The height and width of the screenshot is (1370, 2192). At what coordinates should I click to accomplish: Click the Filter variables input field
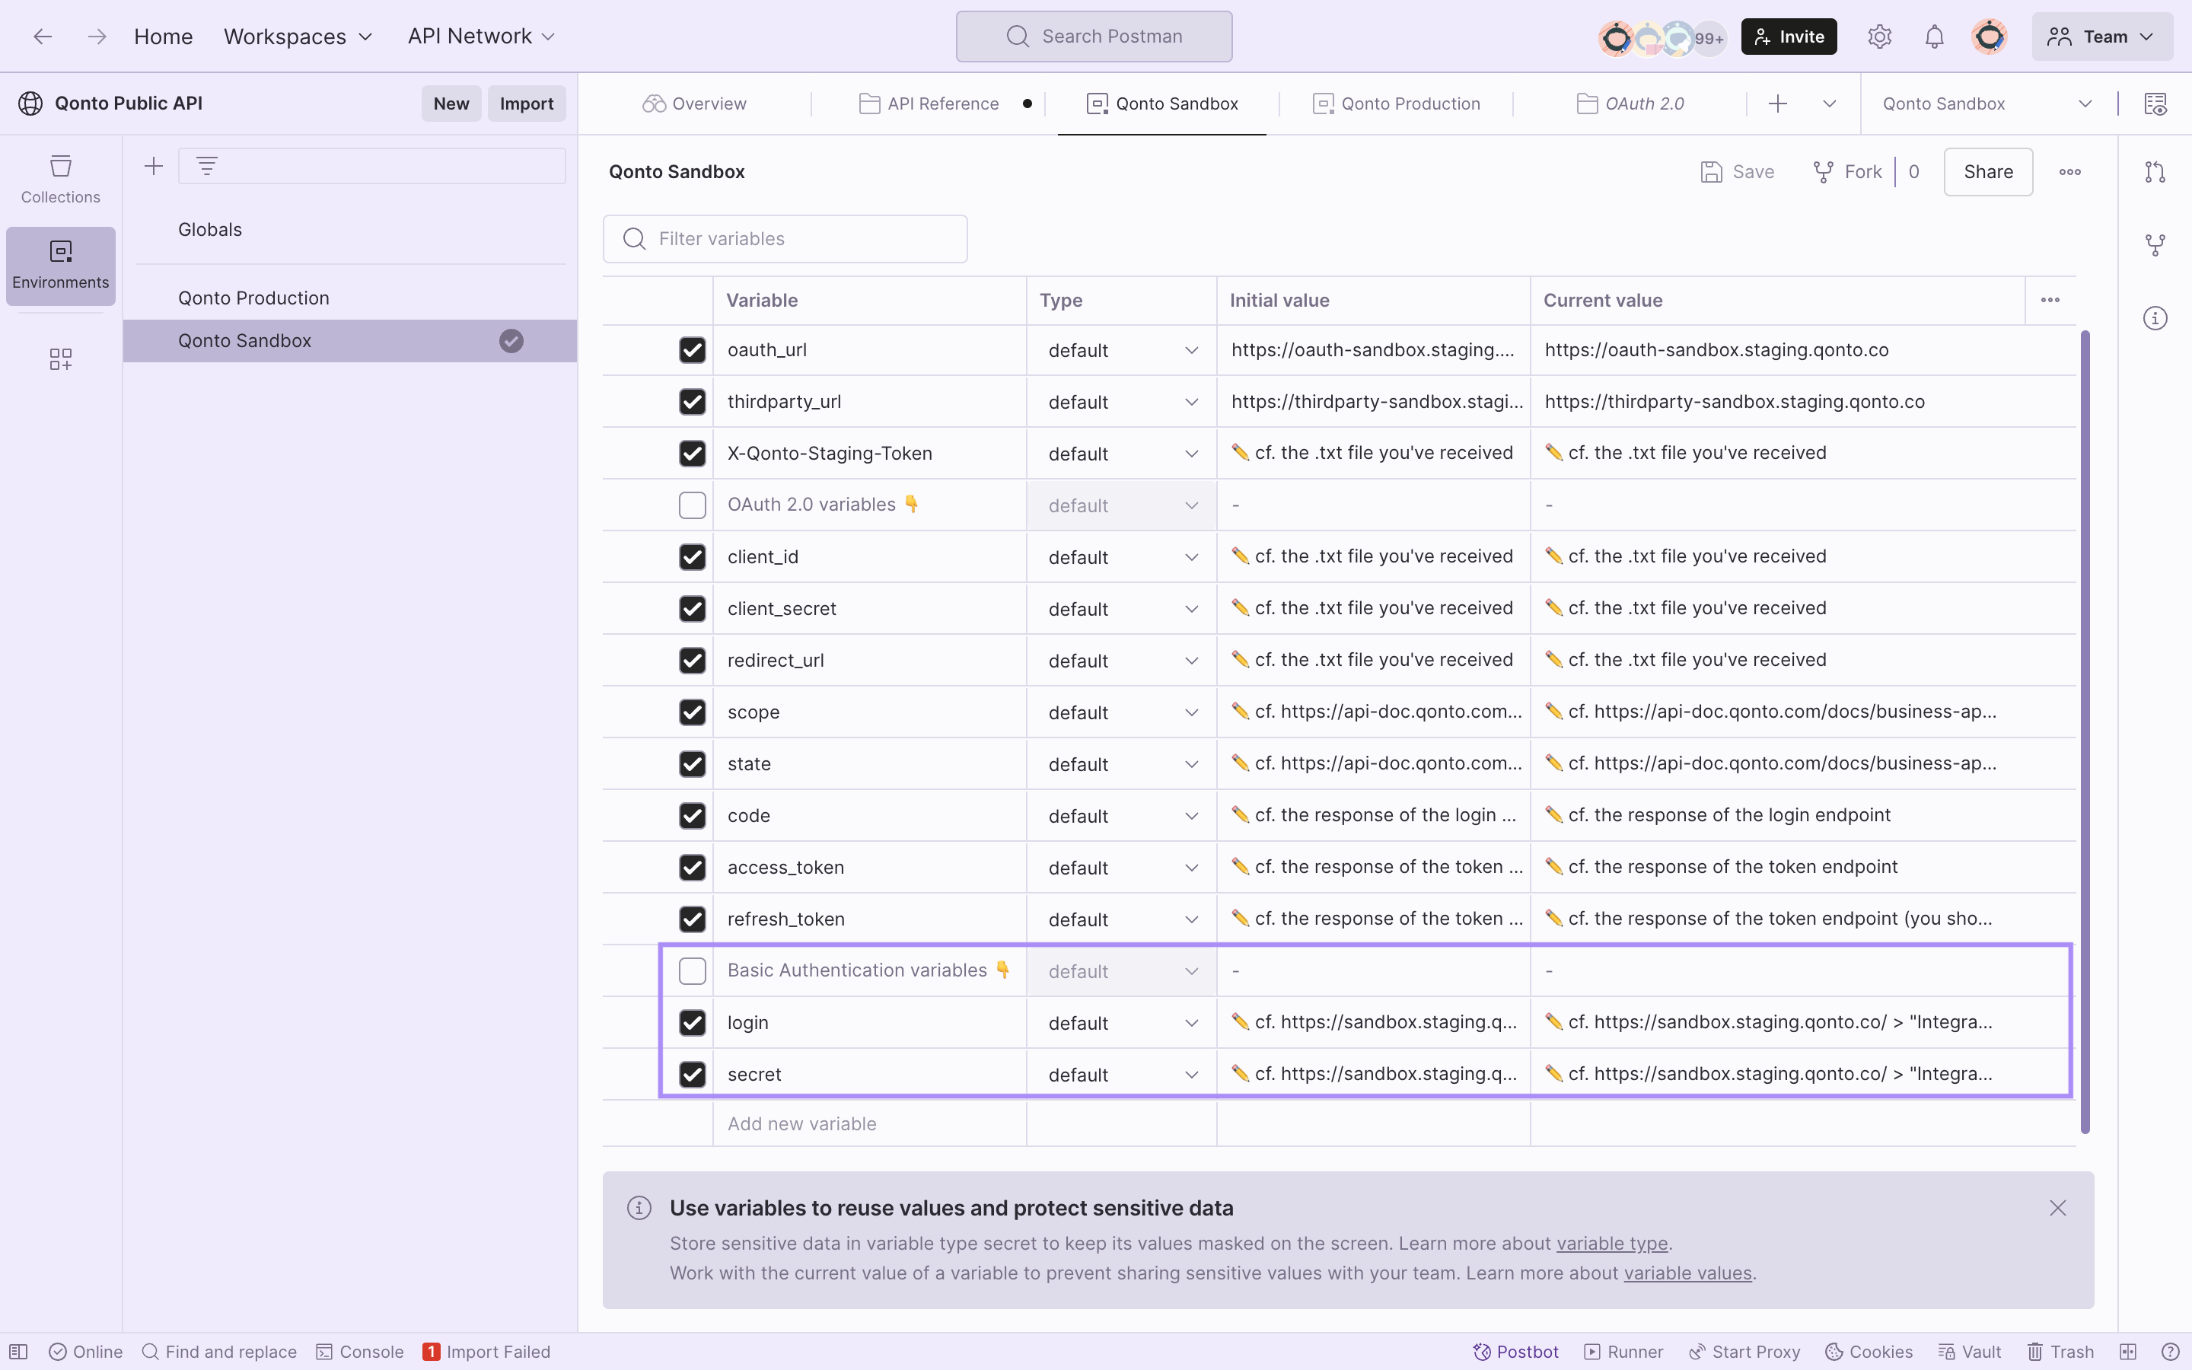[x=785, y=238]
